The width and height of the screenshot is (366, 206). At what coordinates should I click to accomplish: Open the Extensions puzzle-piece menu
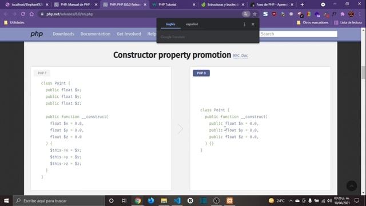tap(343, 14)
